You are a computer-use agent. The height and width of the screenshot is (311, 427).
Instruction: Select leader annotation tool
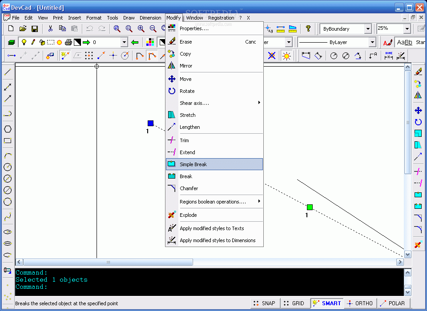tap(373, 56)
